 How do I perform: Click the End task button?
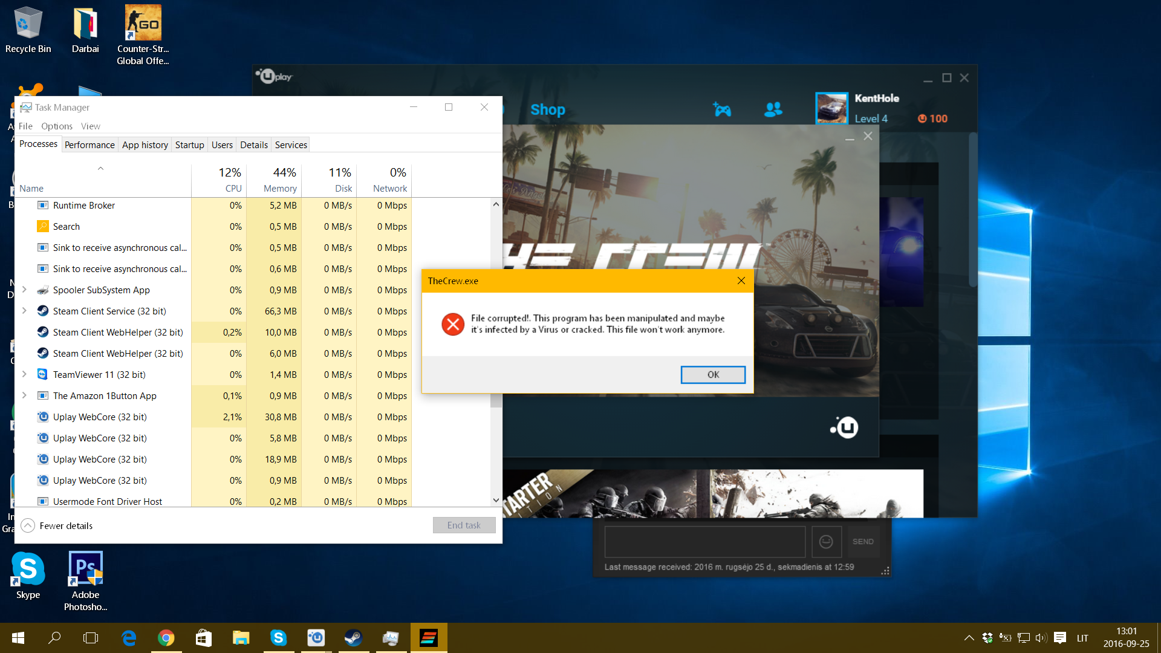point(464,525)
